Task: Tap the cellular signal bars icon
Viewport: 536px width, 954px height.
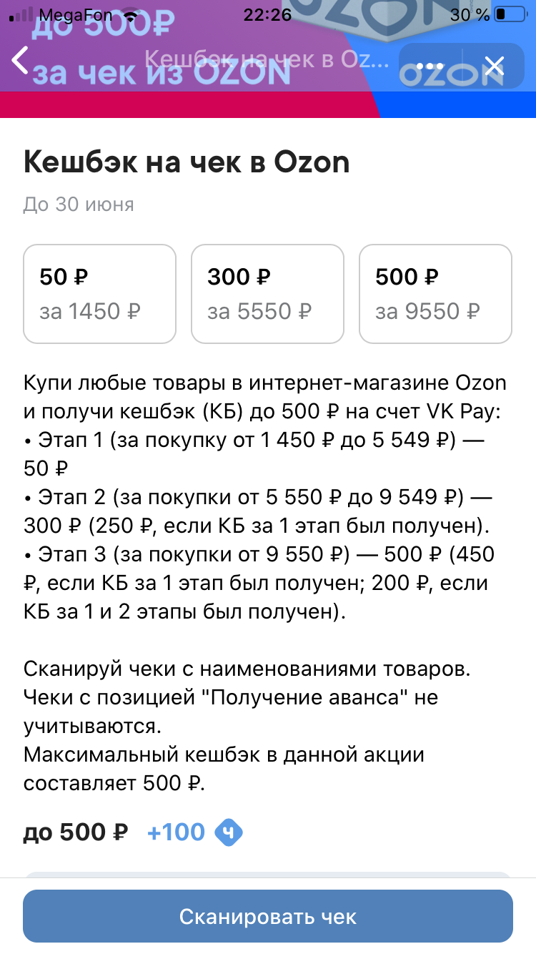Action: click(x=24, y=14)
